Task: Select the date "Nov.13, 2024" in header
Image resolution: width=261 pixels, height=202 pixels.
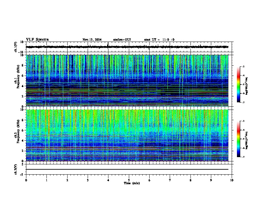Action: pos(92,40)
